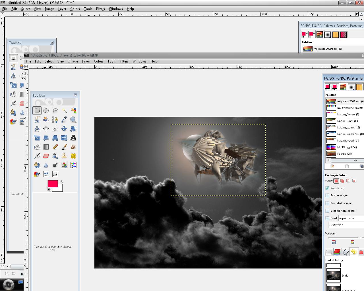Select the Measure compass tool in front Toolbox
Viewport: 364px width, 291px height.
coord(37,129)
